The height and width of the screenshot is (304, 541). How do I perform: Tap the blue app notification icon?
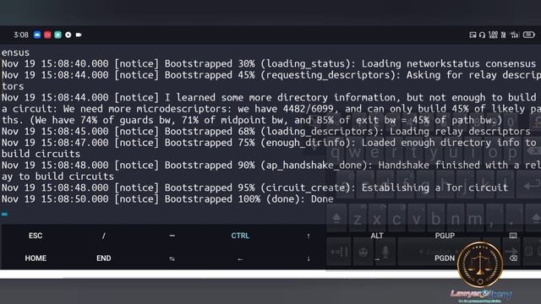[x=37, y=35]
